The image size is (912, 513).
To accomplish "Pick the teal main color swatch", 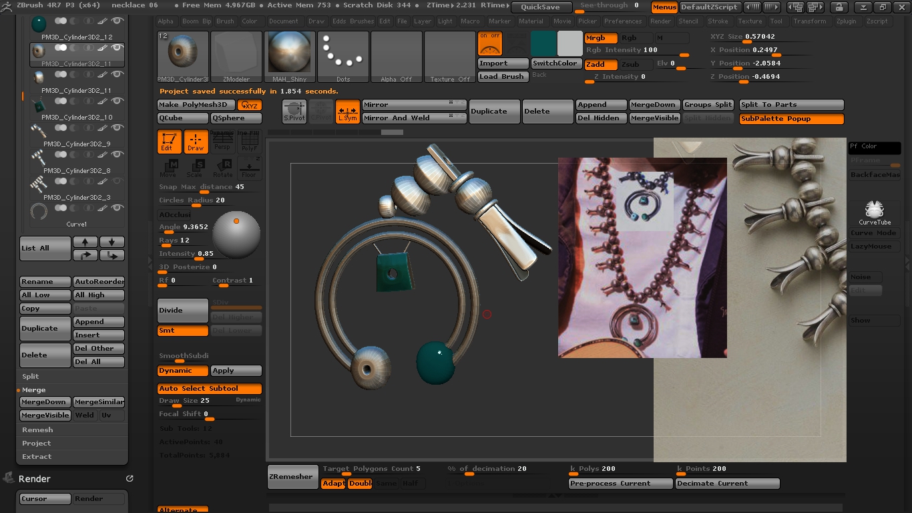I will pos(543,43).
